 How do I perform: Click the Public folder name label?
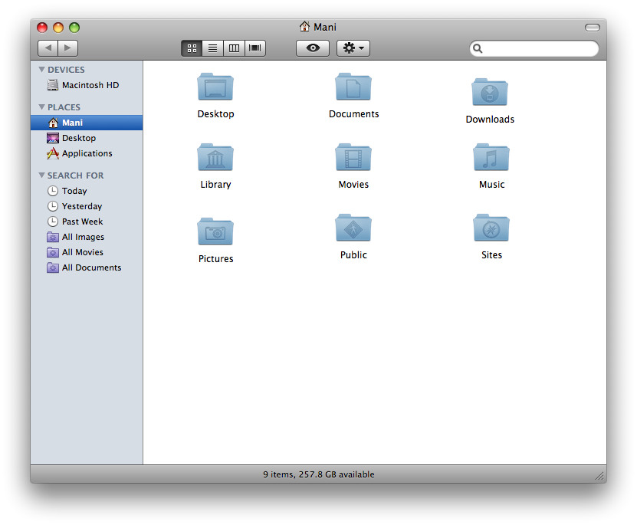(x=353, y=255)
